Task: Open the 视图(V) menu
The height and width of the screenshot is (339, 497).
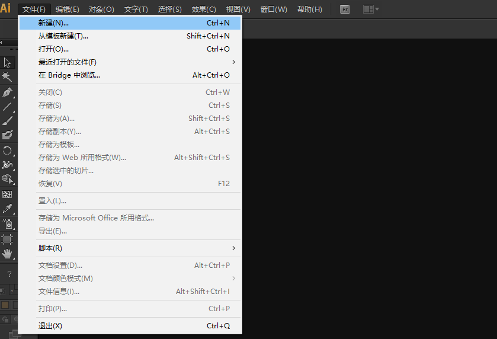Action: 238,9
